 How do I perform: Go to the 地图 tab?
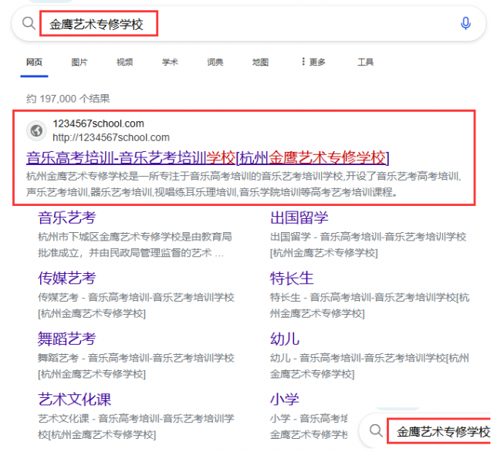tap(260, 62)
